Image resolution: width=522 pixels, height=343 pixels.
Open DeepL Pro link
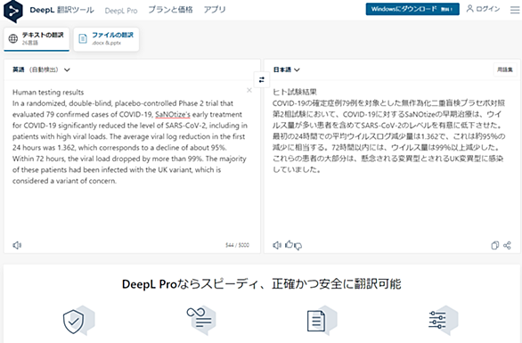[121, 11]
